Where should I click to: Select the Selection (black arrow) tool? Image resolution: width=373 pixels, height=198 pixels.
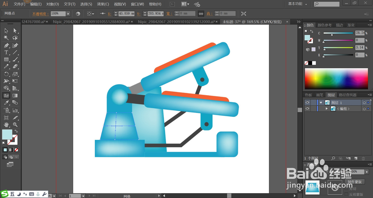point(6,31)
